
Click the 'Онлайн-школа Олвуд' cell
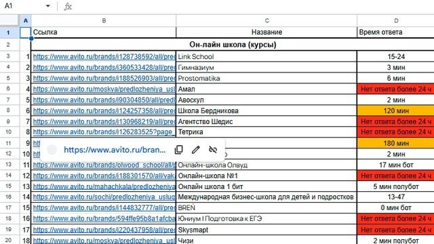pyautogui.click(x=267, y=165)
